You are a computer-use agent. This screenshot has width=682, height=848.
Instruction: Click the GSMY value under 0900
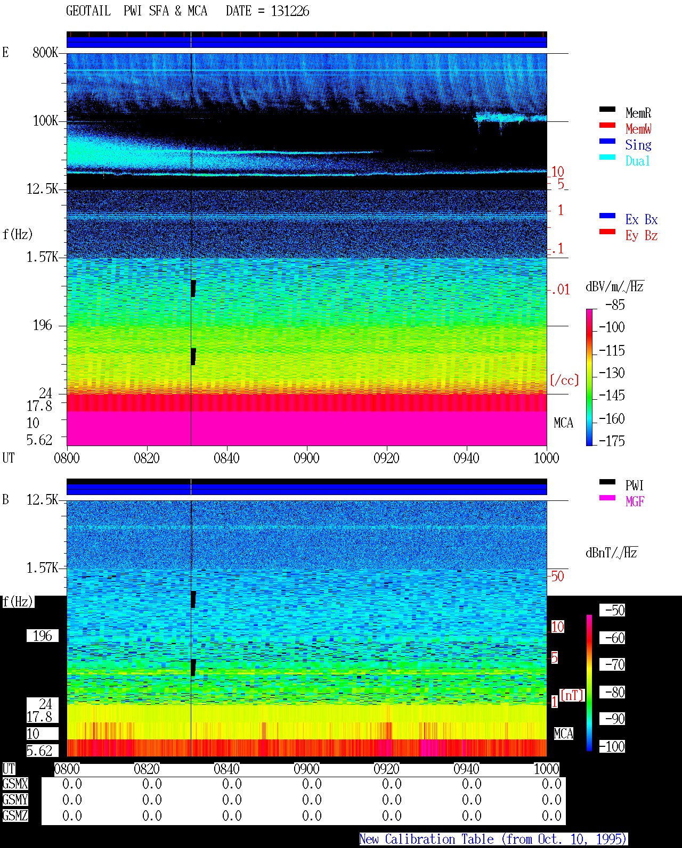(x=312, y=800)
